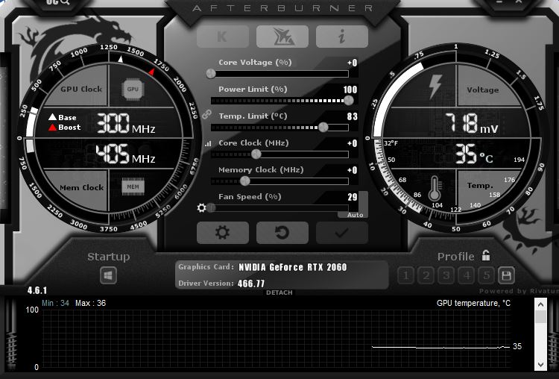Click the lightning bolt voltage icon
559x379 pixels.
coord(435,87)
